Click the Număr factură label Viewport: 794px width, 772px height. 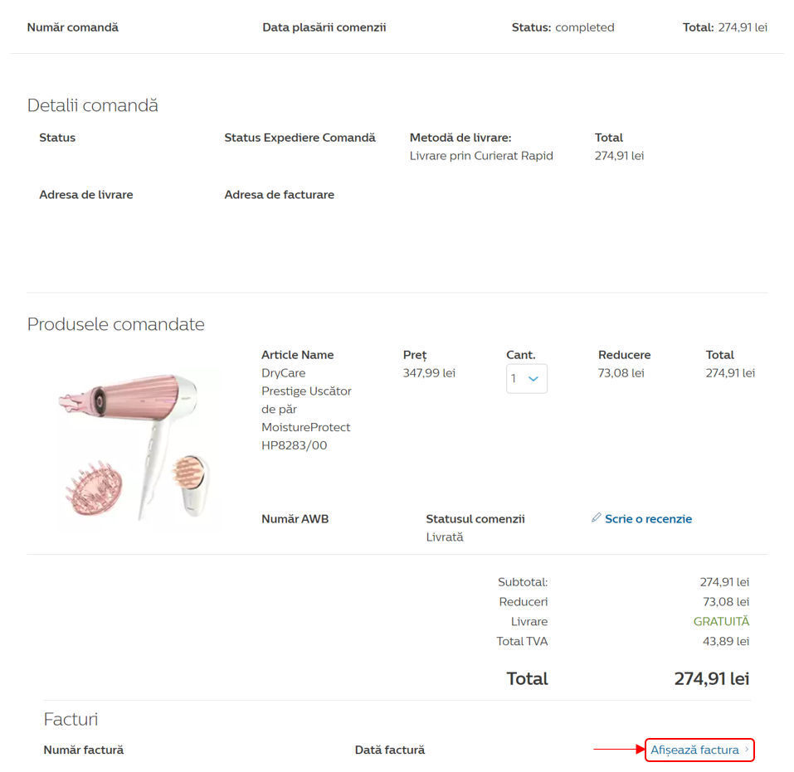(84, 750)
